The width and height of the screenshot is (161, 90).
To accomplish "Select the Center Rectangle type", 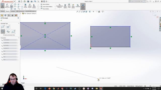I will tap(8, 27).
